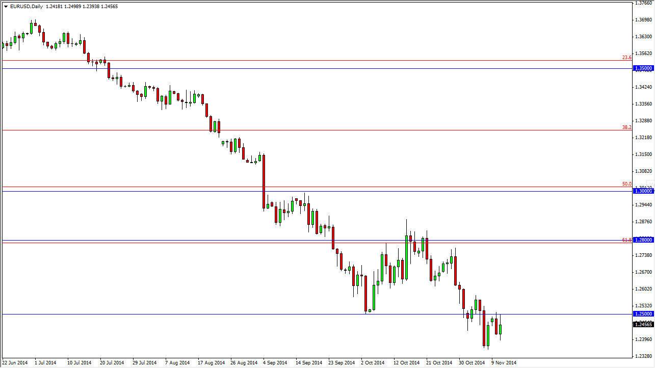Click the 22 Jun 2014 axis date label
This screenshot has width=655, height=368.
pyautogui.click(x=15, y=363)
